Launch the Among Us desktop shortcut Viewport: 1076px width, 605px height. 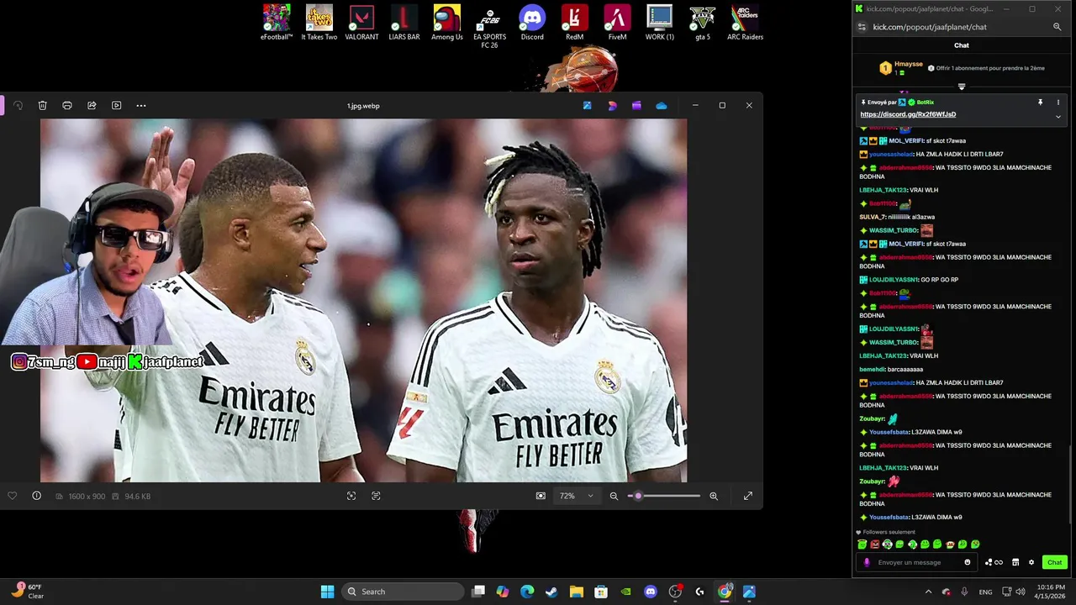tap(447, 23)
